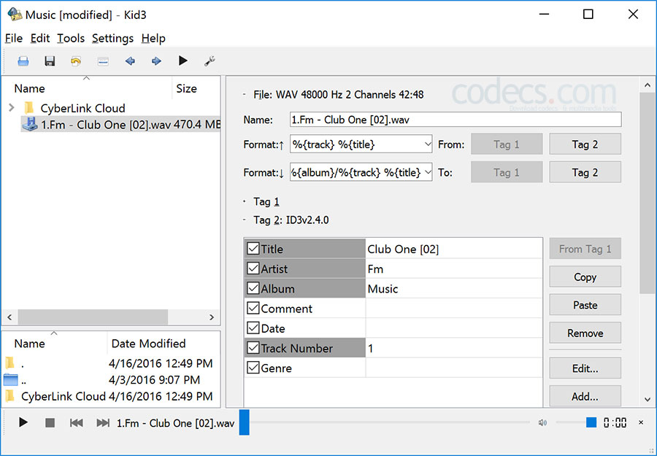This screenshot has height=456, width=657.
Task: Click the Create Playlist toolbar icon
Action: point(103,61)
